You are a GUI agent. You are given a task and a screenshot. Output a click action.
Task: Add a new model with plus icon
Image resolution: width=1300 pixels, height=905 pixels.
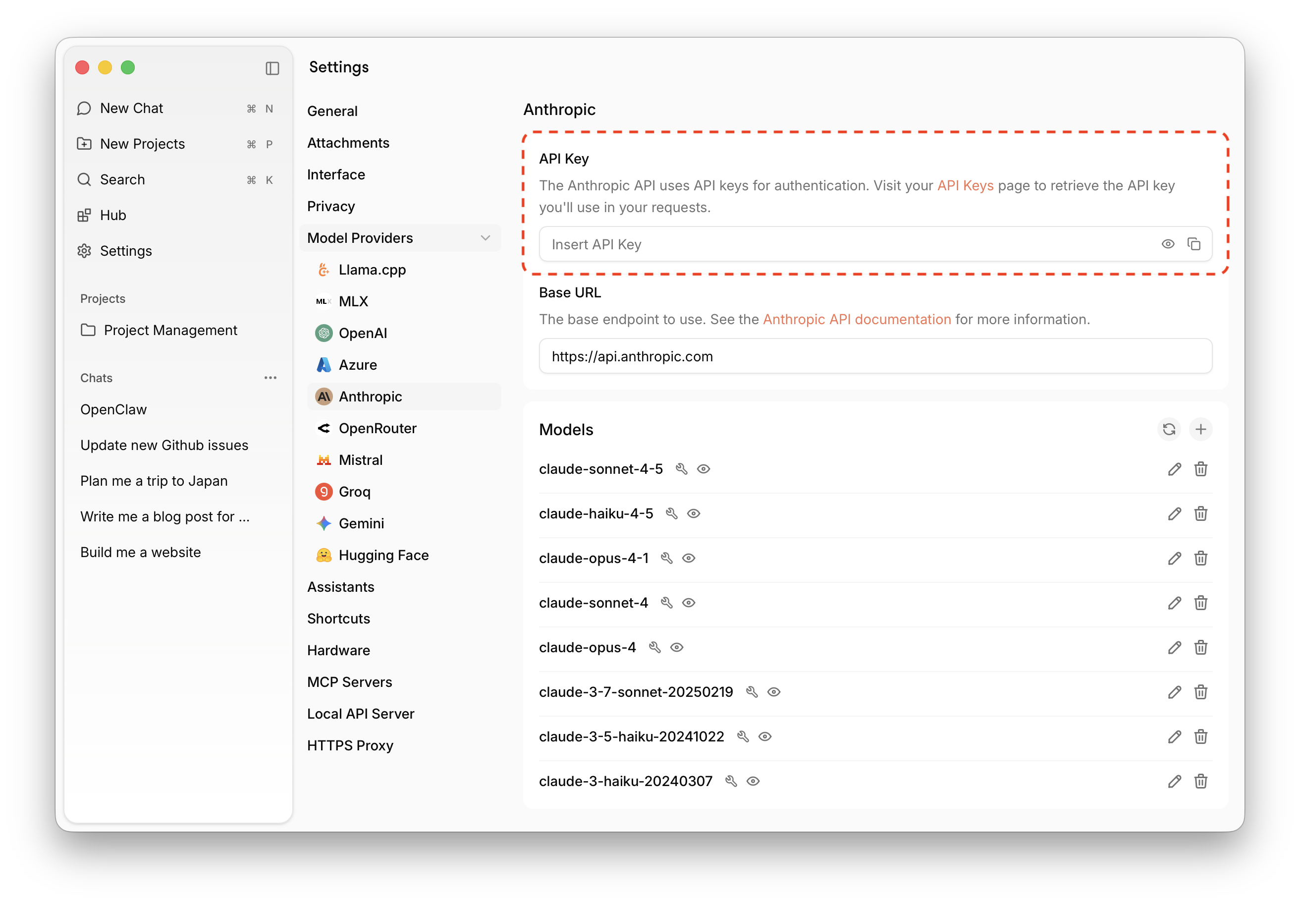click(x=1200, y=429)
